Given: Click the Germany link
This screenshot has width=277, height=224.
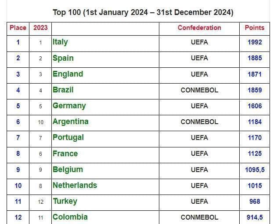Looking at the screenshot, I should point(69,106).
